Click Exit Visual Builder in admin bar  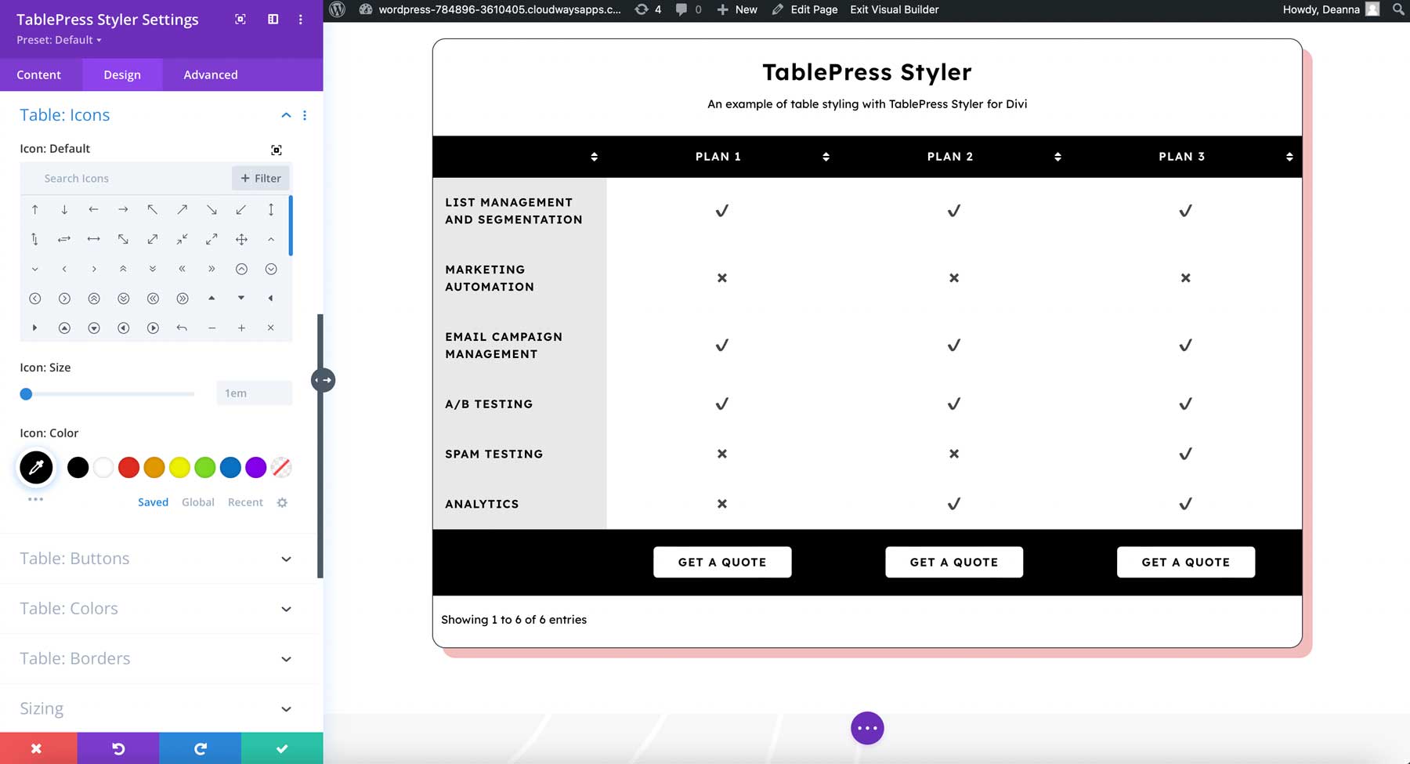895,9
